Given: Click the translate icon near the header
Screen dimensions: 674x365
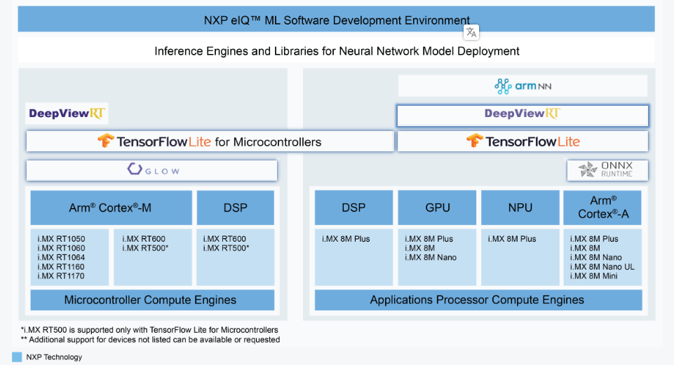Looking at the screenshot, I should 471,32.
